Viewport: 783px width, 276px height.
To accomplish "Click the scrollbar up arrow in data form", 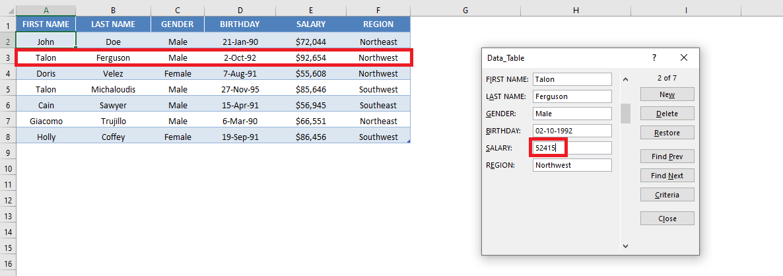I will [625, 79].
